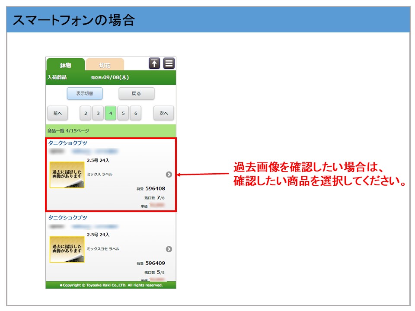Click the 荷受 number 596409
This screenshot has width=415, height=311.
point(155,263)
